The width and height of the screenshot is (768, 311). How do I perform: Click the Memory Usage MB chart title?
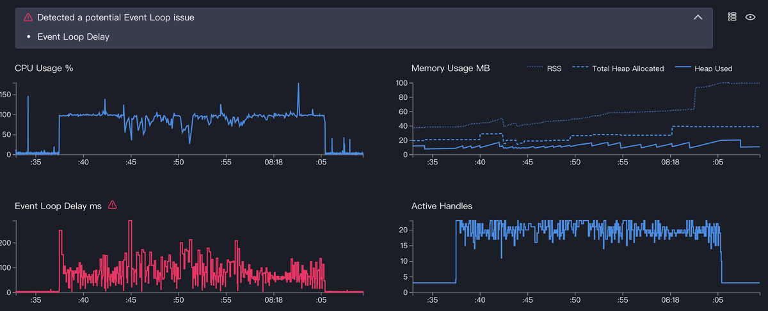pos(451,68)
